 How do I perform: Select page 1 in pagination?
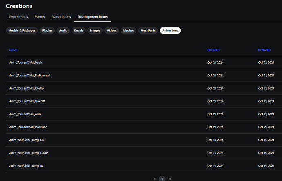pyautogui.click(x=162, y=179)
